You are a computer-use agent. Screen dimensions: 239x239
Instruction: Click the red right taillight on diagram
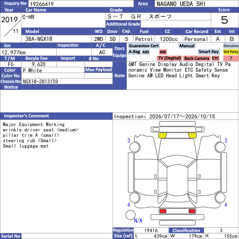[x=192, y=211]
